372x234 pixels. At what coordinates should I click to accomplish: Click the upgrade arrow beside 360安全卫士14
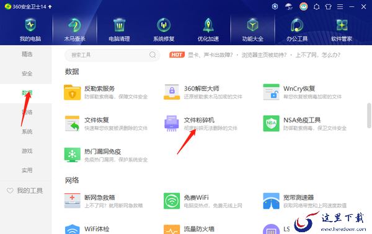50,7
